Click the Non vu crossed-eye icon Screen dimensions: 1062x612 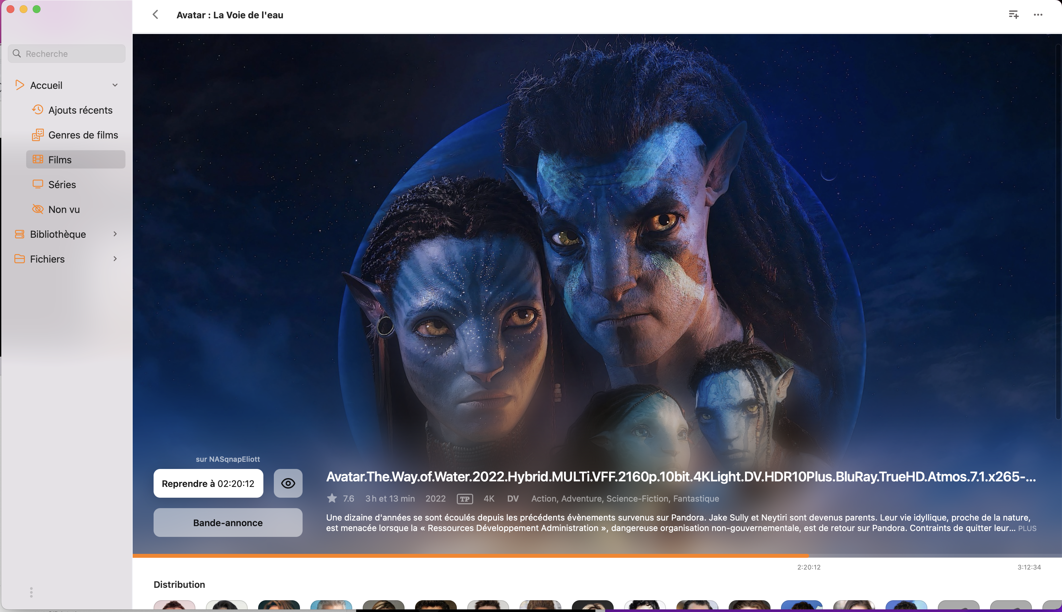click(x=38, y=209)
